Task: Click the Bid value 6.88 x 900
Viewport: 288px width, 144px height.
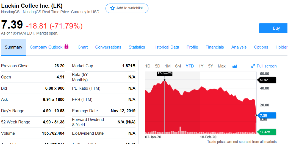Action: (55, 88)
